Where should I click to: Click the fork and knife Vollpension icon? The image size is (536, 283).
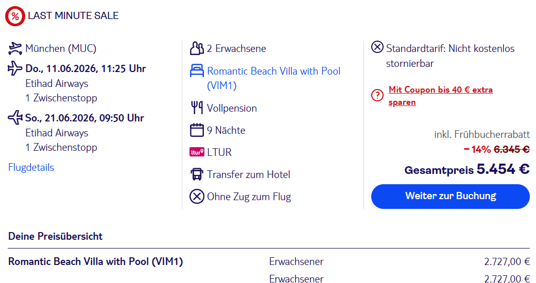point(197,108)
